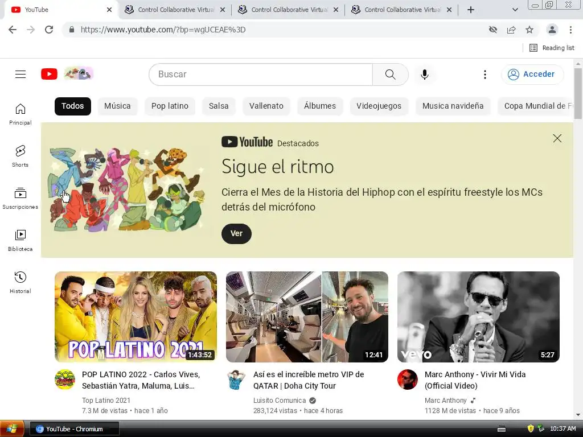
Task: Reload the page with the refresh icon
Action: point(49,30)
